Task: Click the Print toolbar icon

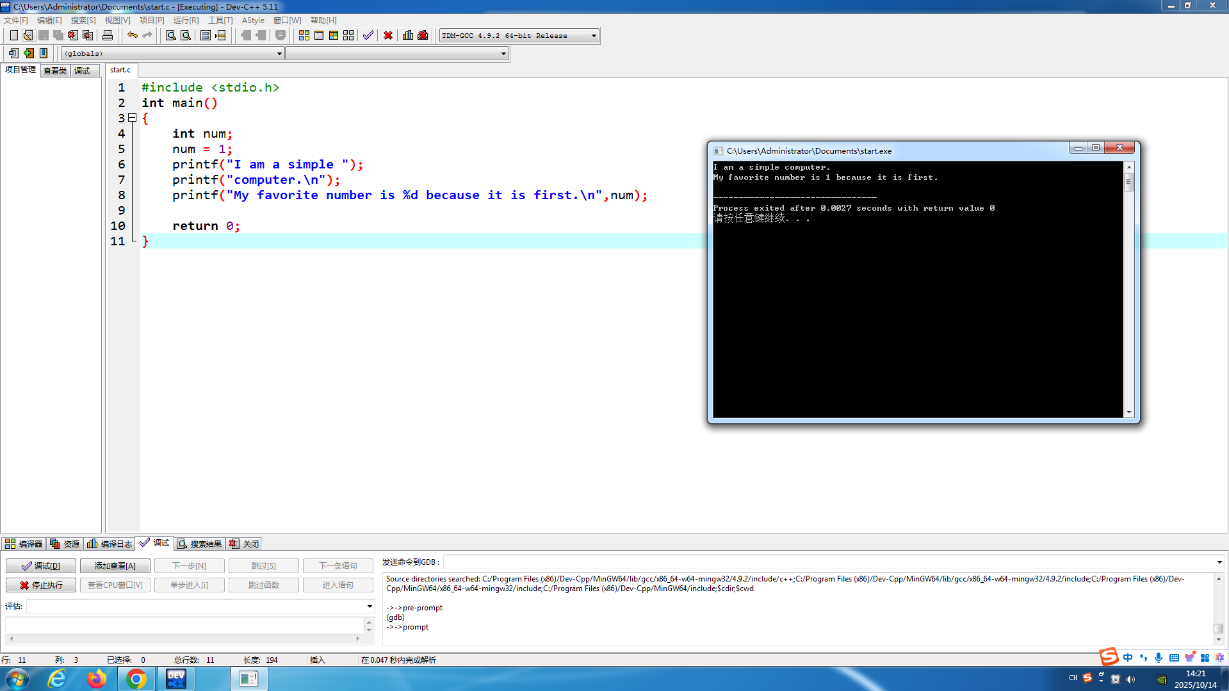Action: point(108,35)
